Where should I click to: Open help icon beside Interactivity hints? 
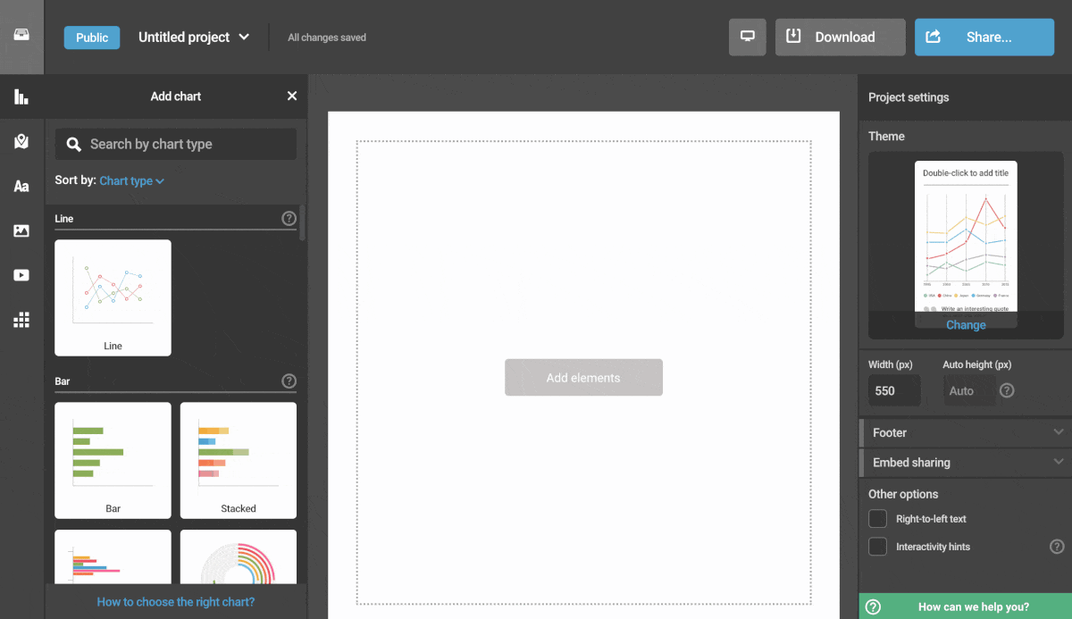[x=1057, y=547]
